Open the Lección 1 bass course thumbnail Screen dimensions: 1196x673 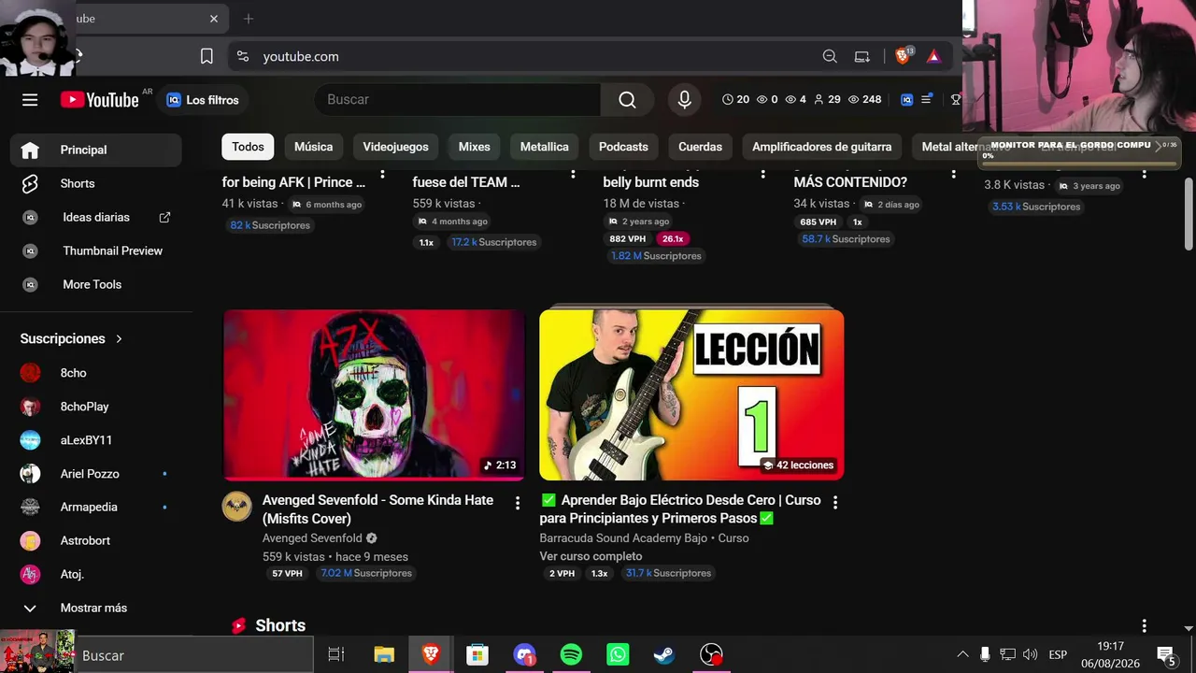click(691, 394)
